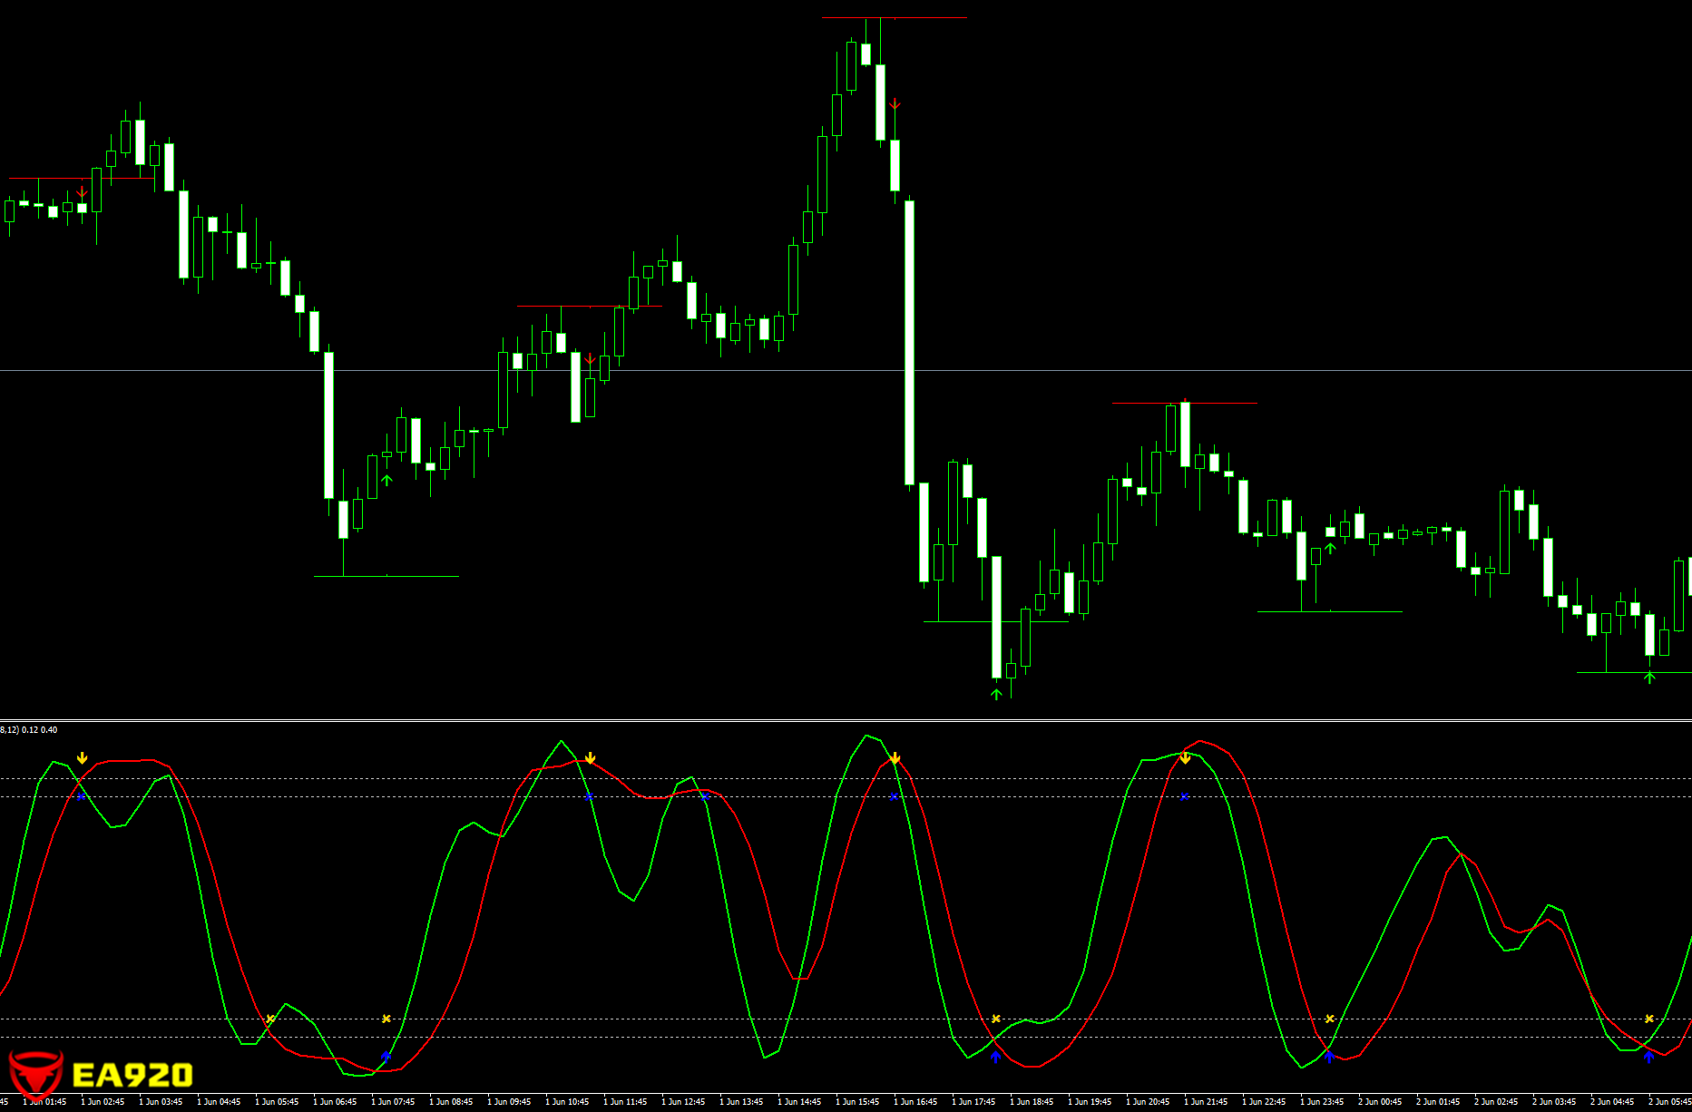Click the rightmost yellow X marker in oscillator
This screenshot has width=1692, height=1112.
(1648, 1019)
